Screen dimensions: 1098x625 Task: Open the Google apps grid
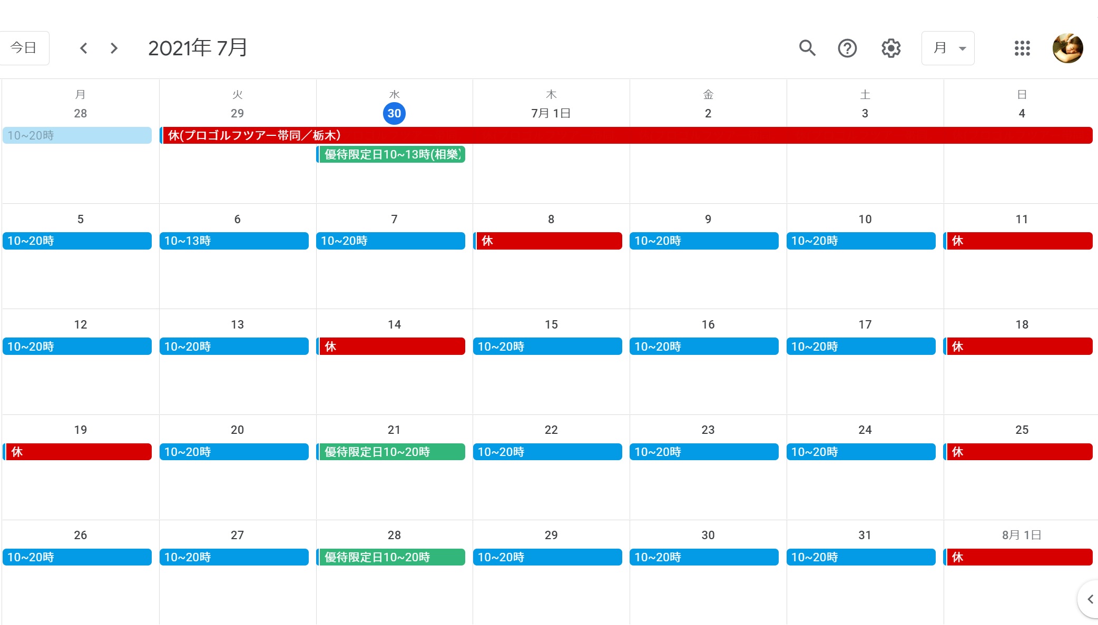(1022, 48)
